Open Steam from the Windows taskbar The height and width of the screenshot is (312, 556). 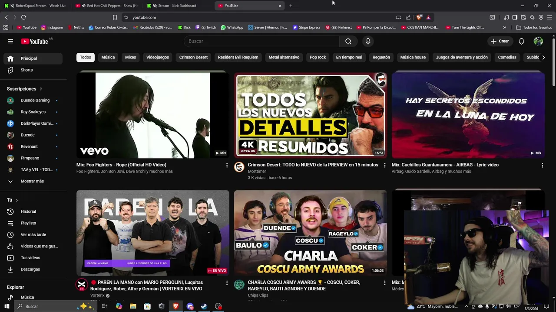coord(204,306)
